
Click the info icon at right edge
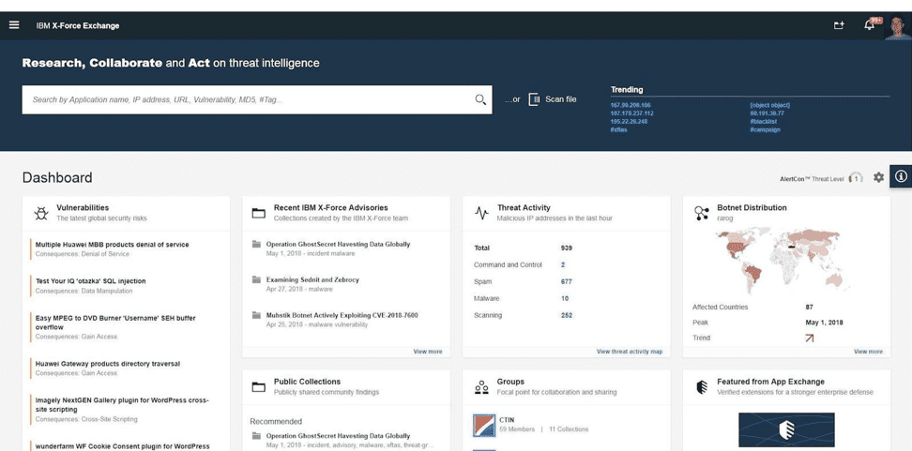tap(901, 176)
